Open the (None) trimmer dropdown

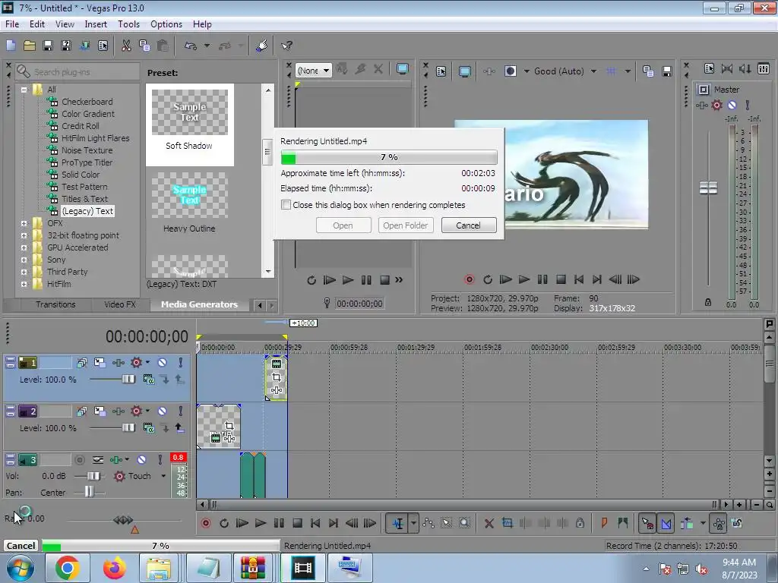326,71
